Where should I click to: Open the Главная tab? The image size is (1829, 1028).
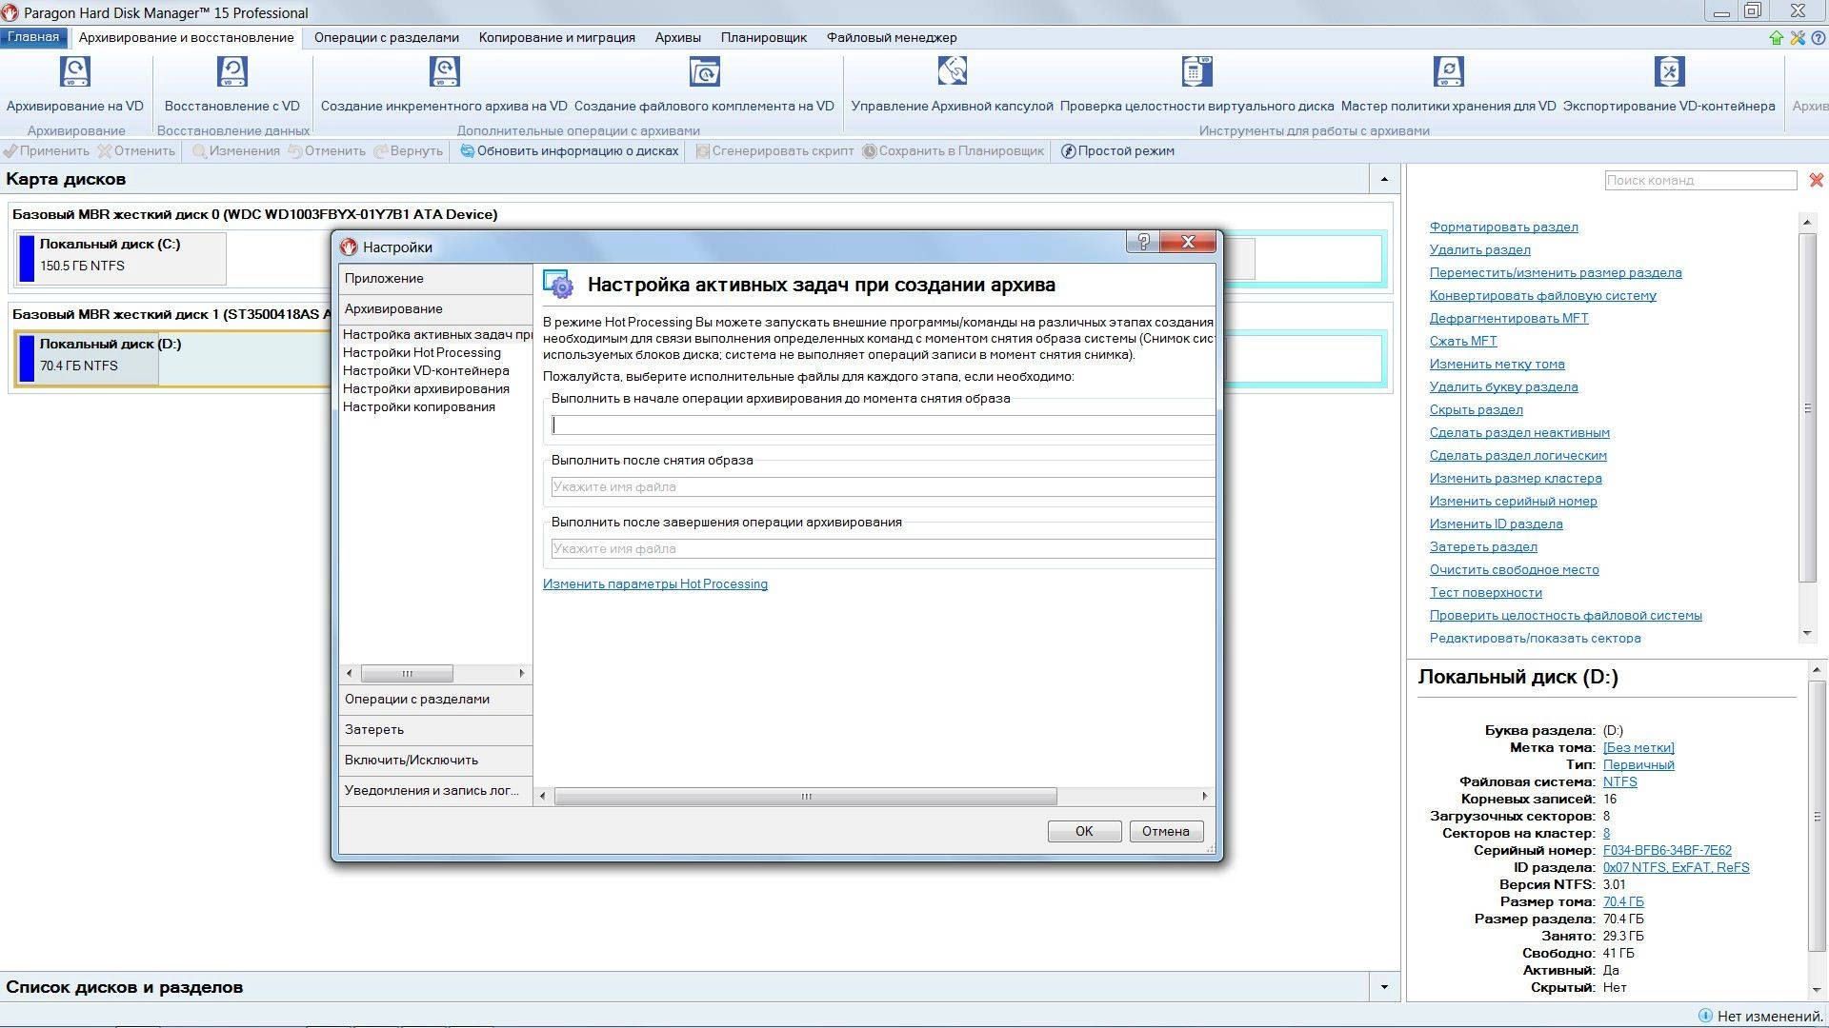33,37
